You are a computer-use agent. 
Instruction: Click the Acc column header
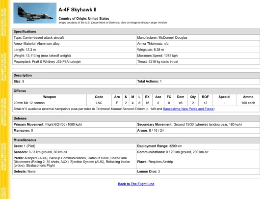coord(158,97)
